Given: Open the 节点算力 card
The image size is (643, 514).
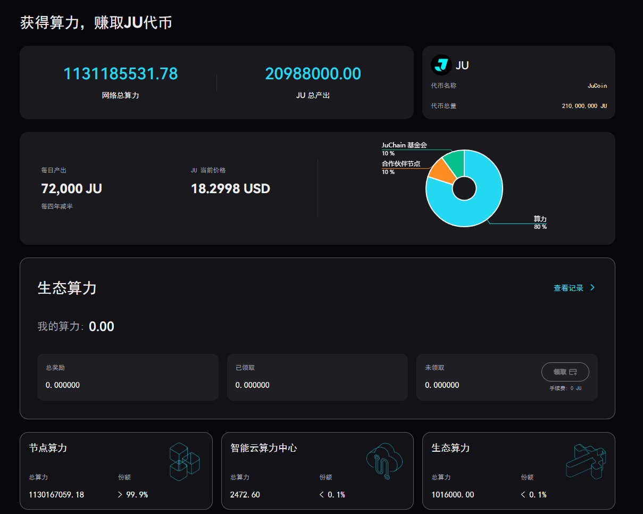Looking at the screenshot, I should pyautogui.click(x=116, y=471).
